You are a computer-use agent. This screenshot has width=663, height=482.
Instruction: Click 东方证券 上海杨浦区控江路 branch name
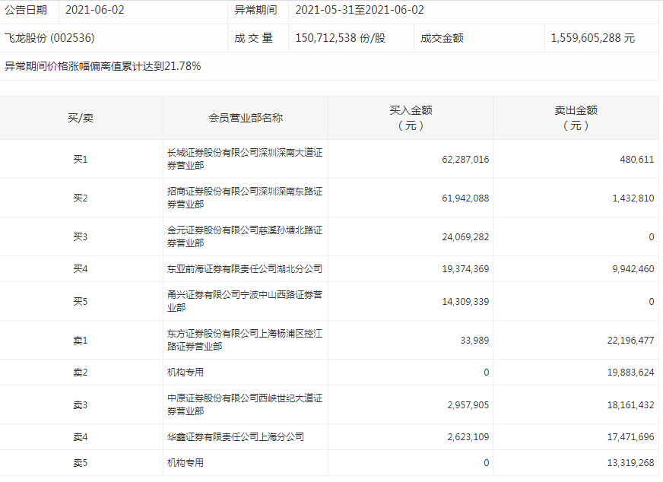[x=245, y=340]
